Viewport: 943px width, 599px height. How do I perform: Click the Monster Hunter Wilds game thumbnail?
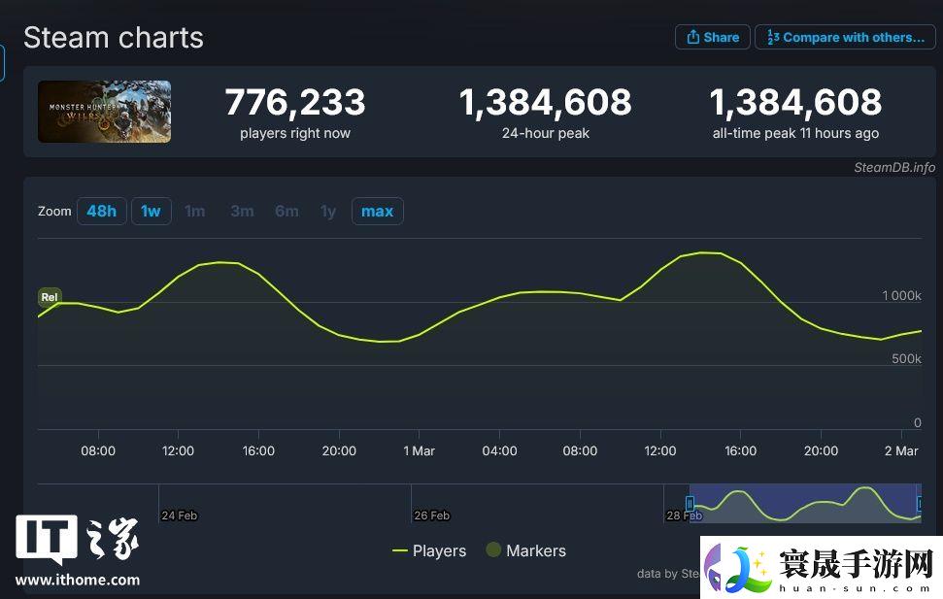click(x=104, y=112)
